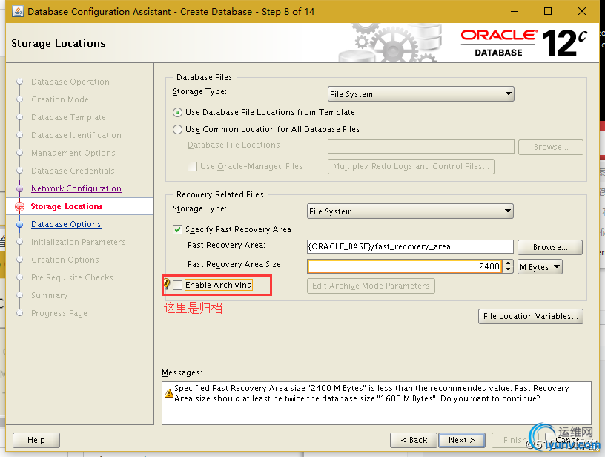This screenshot has width=605, height=457.
Task: Open Database Files Storage Type dropdown
Action: click(x=420, y=93)
